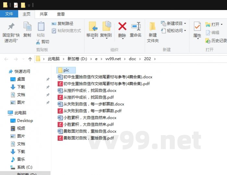The width and height of the screenshot is (227, 175).
Task: Click the properties icon in title bar
Action: [x=16, y=5]
